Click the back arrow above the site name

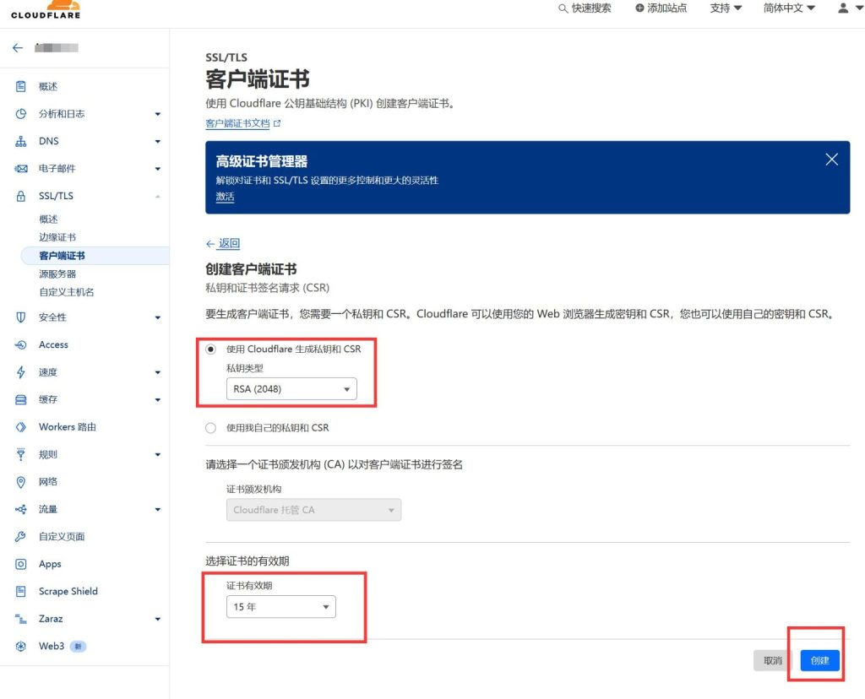tap(19, 47)
